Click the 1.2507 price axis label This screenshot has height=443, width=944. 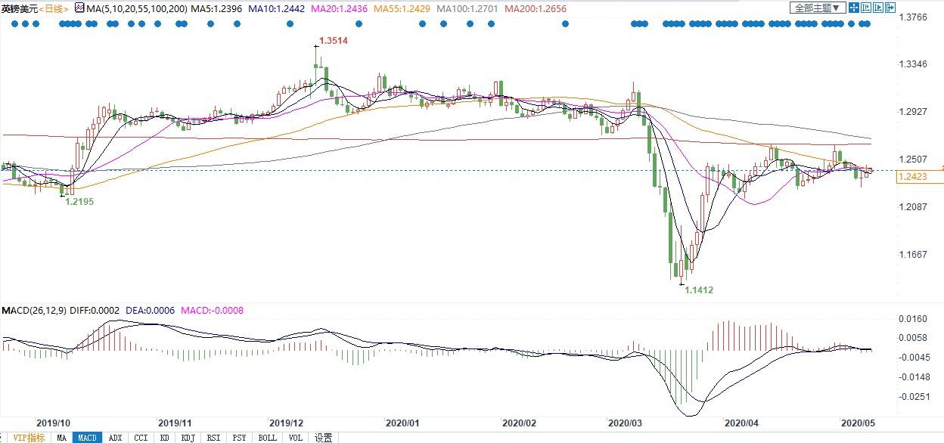click(912, 160)
